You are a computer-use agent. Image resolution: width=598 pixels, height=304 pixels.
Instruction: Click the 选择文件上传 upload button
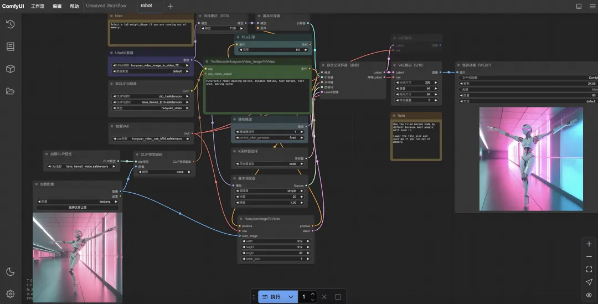click(79, 208)
